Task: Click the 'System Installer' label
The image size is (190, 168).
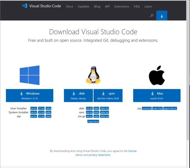Action: pyautogui.click(x=19, y=112)
